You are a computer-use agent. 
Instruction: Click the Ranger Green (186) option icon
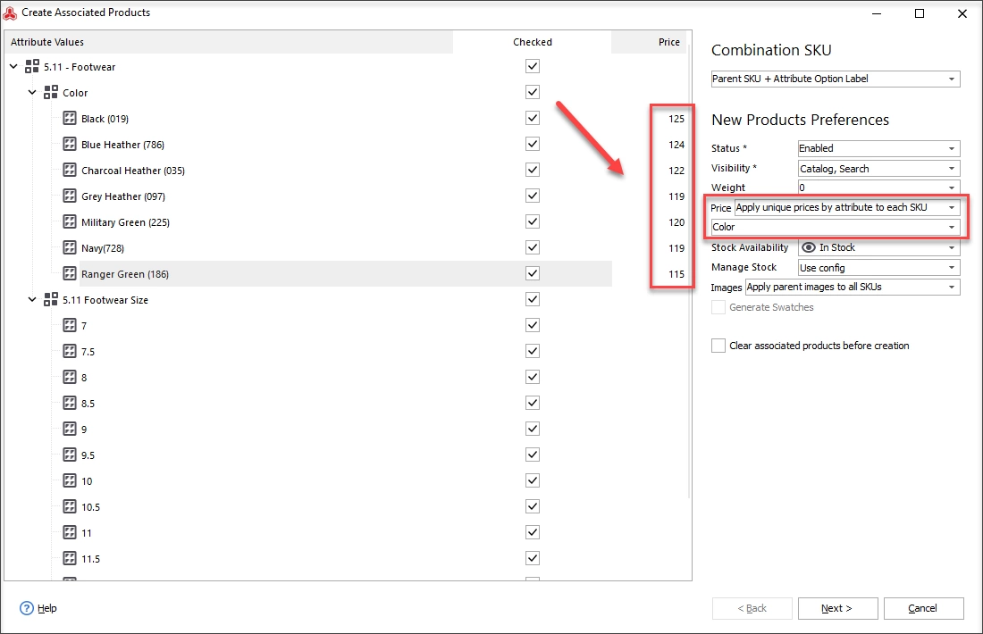pyautogui.click(x=70, y=273)
